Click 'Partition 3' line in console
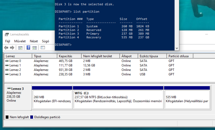 point(104,34)
